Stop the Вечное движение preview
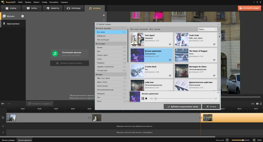263x142 pixels. 146,98
